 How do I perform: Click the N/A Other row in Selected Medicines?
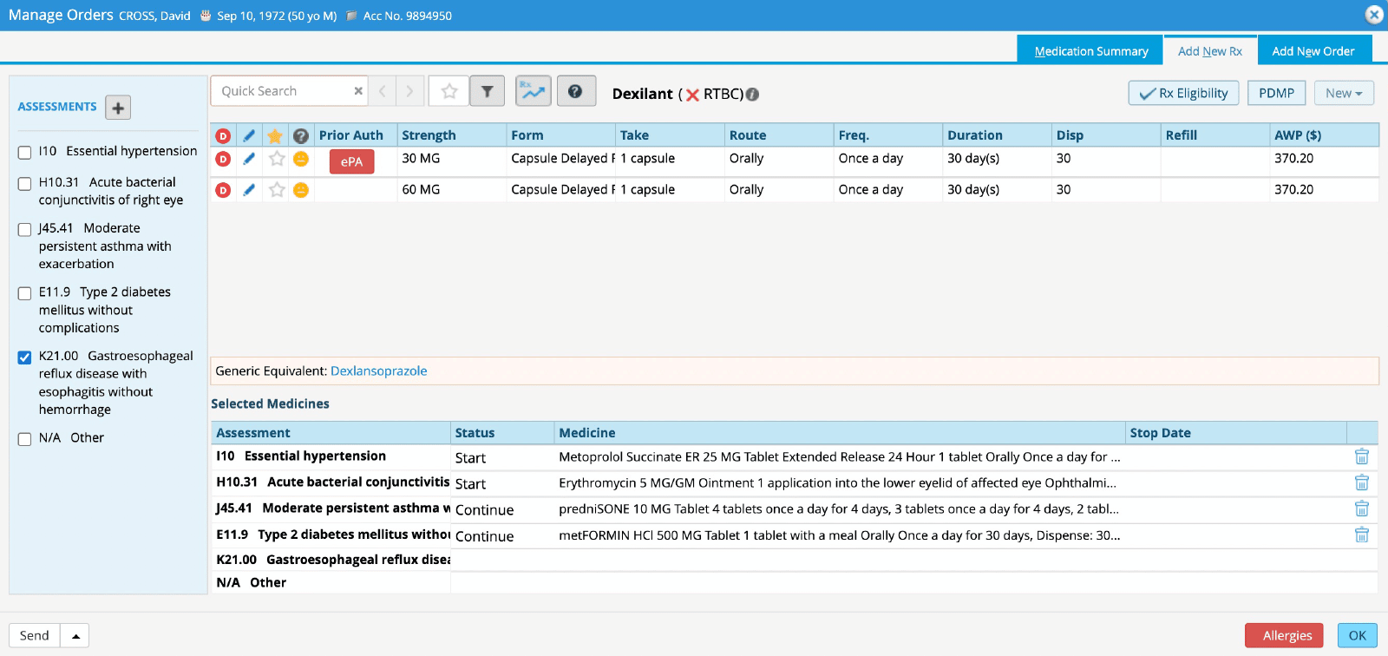pos(794,583)
